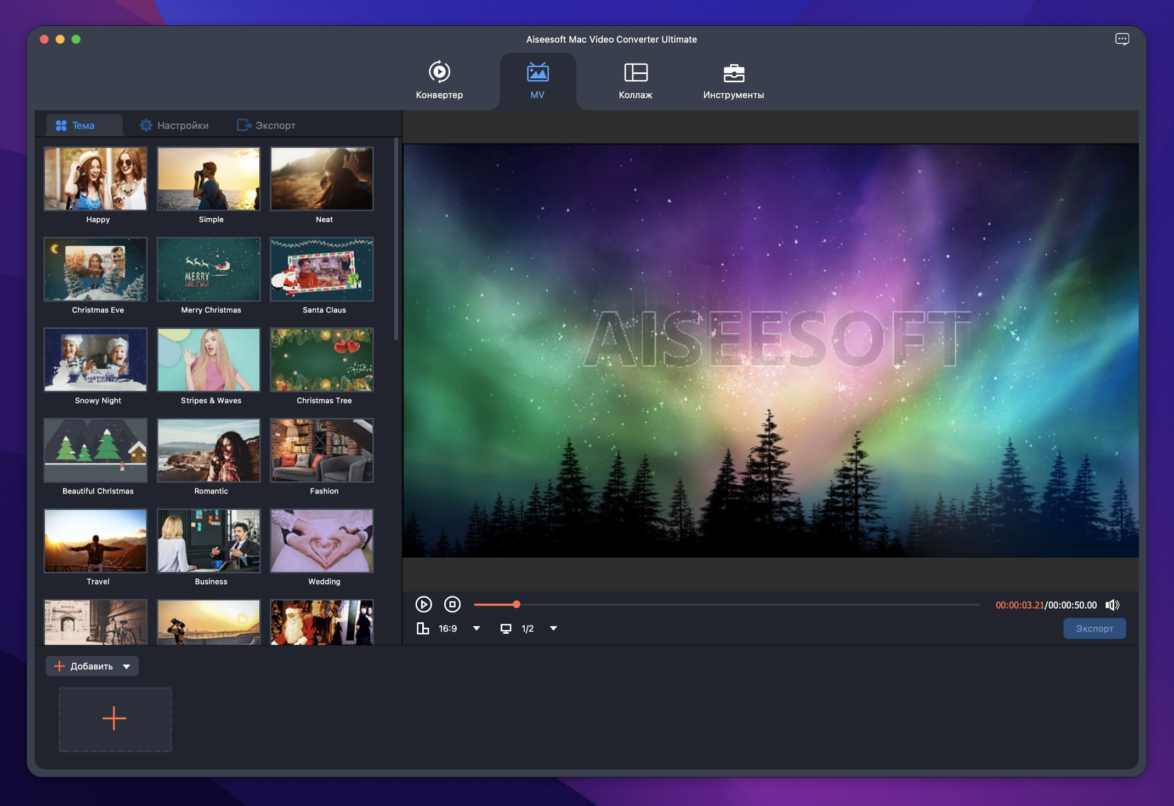Image resolution: width=1174 pixels, height=806 pixels.
Task: Zoom the window with green button
Action: pyautogui.click(x=76, y=39)
